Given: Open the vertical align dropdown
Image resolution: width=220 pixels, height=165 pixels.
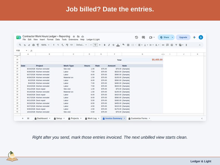Looking at the screenshot, I should 146,45.
